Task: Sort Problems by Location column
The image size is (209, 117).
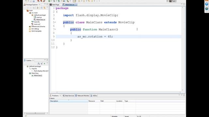Action: pyautogui.click(x=120, y=101)
